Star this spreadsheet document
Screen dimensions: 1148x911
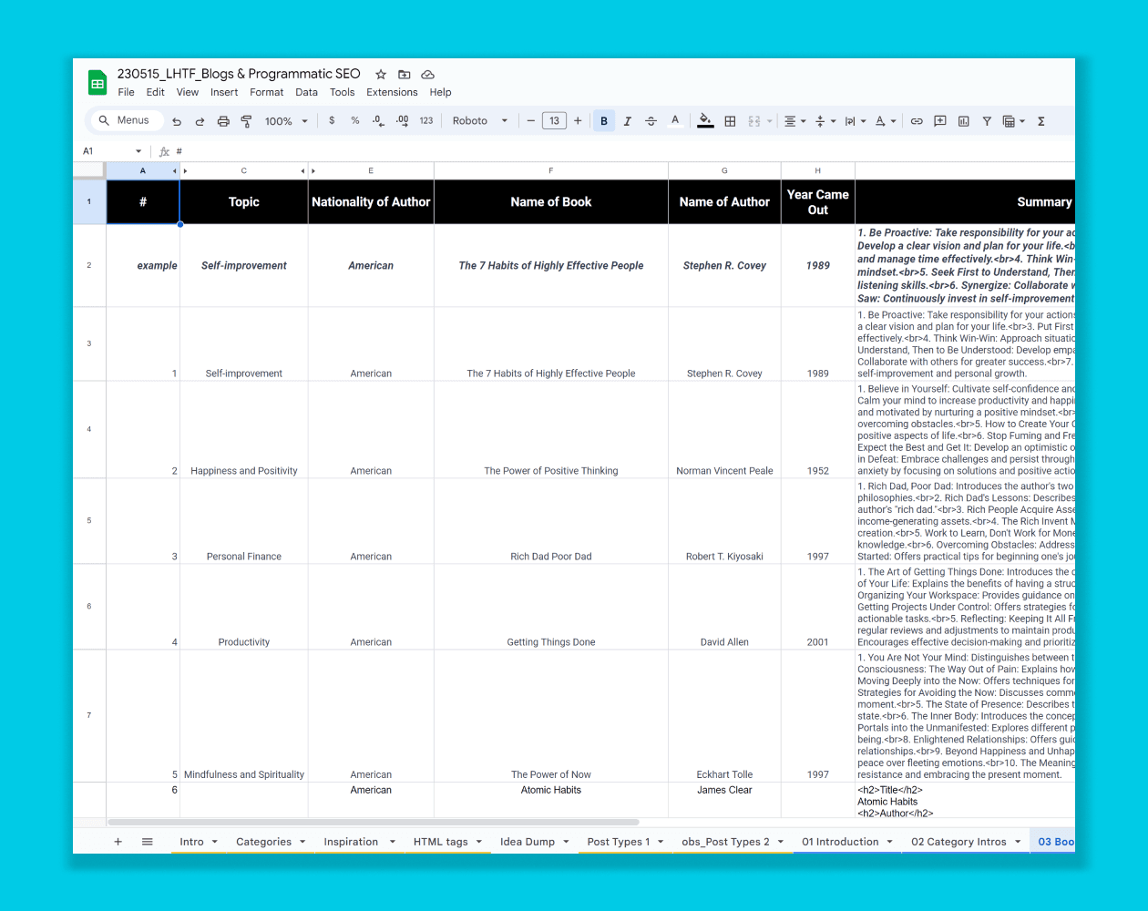[x=381, y=75]
